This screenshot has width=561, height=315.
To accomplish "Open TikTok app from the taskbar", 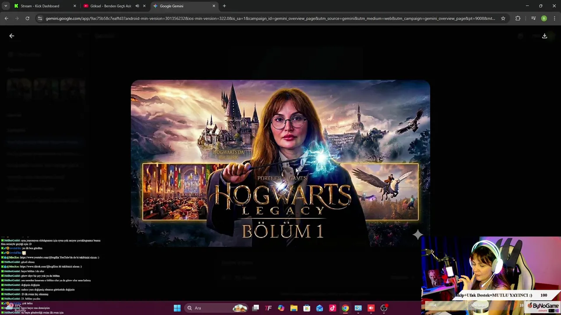I will click(x=332, y=308).
